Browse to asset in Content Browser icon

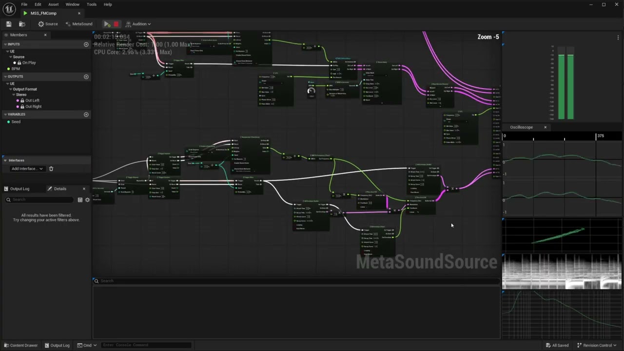tap(22, 24)
